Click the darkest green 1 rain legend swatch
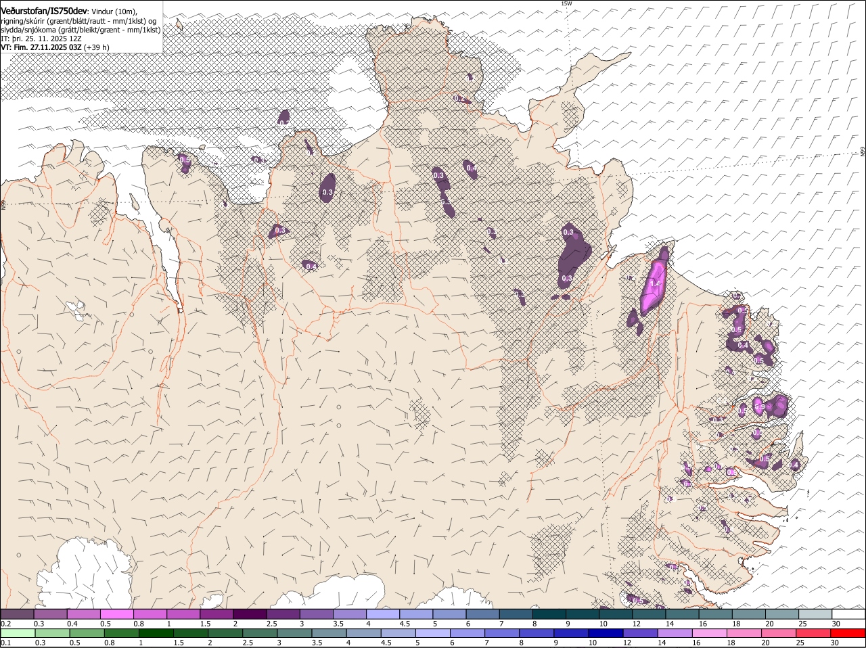The width and height of the screenshot is (866, 648). [x=156, y=633]
